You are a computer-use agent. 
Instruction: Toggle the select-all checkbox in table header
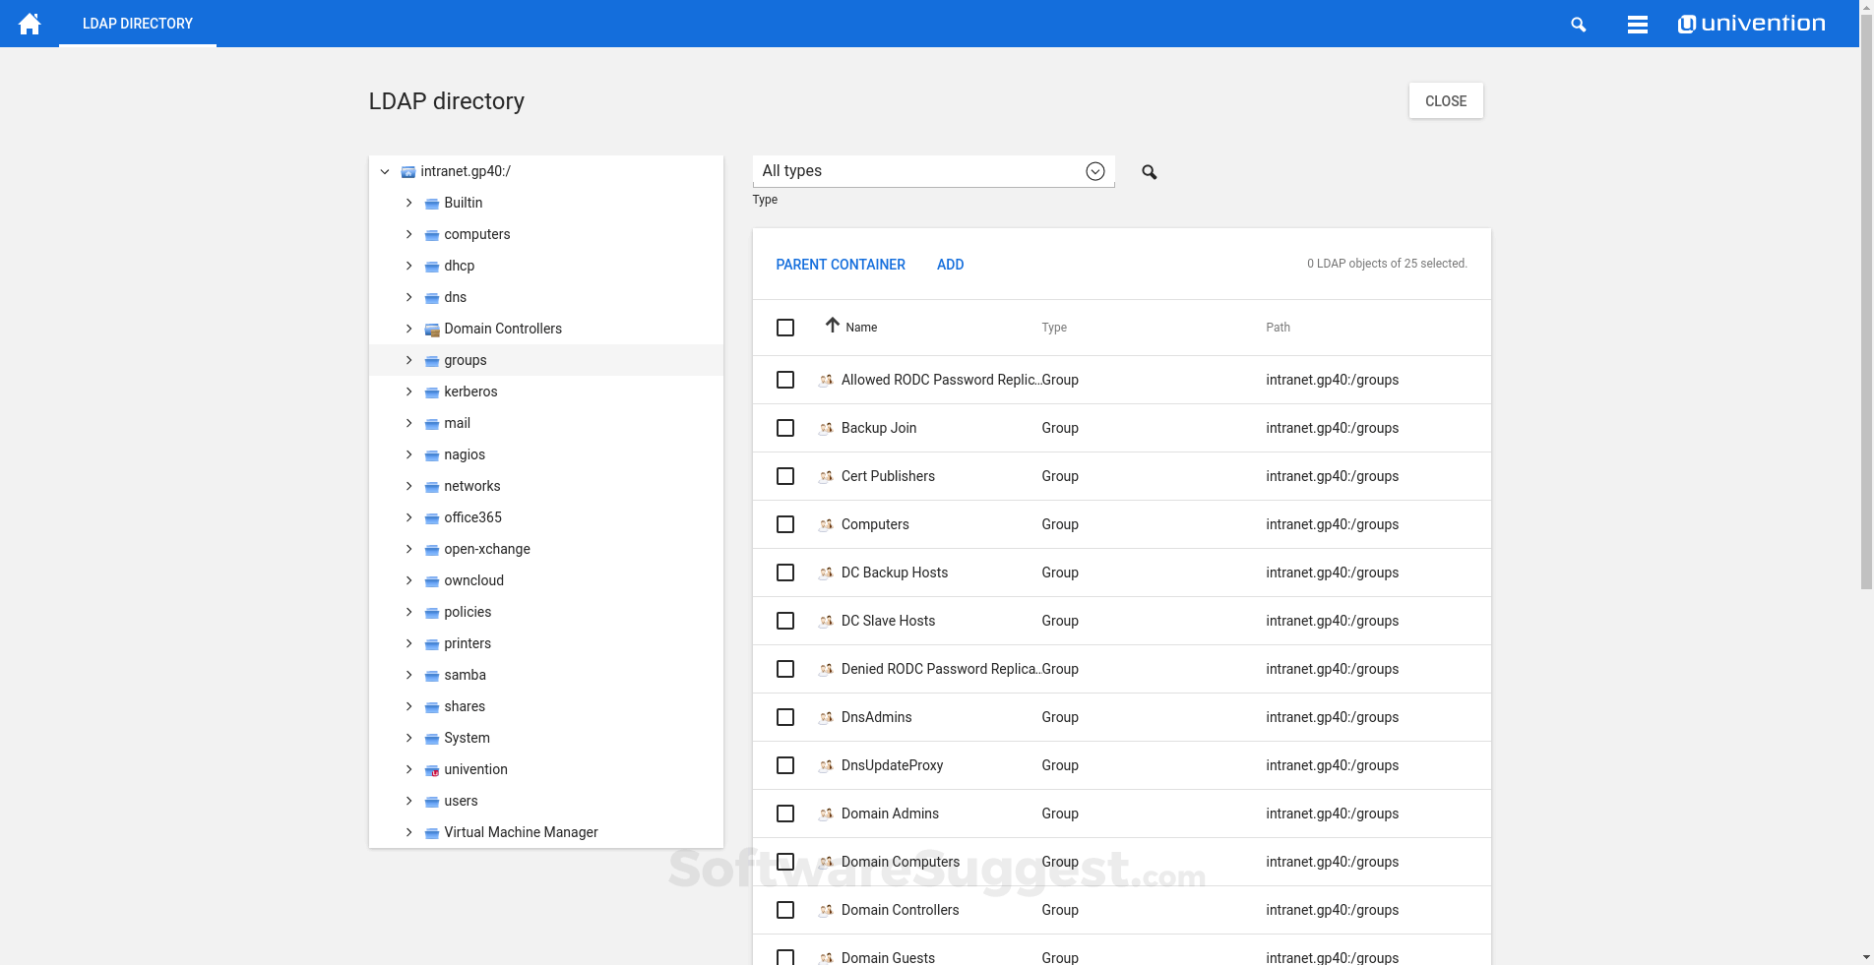click(x=784, y=328)
